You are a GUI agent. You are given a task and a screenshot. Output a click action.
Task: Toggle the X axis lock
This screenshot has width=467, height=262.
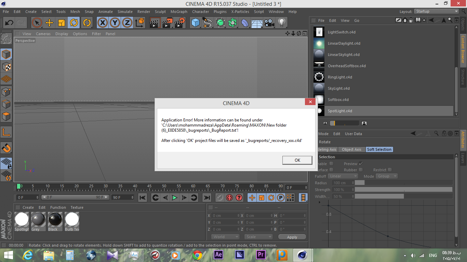103,23
